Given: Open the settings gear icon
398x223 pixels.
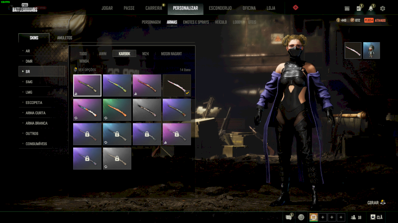Looking at the screenshot, I should pyautogui.click(x=383, y=8).
